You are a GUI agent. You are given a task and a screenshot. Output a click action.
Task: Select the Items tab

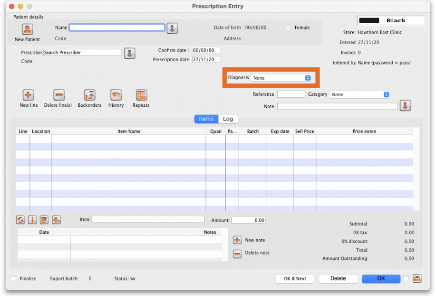[206, 119]
